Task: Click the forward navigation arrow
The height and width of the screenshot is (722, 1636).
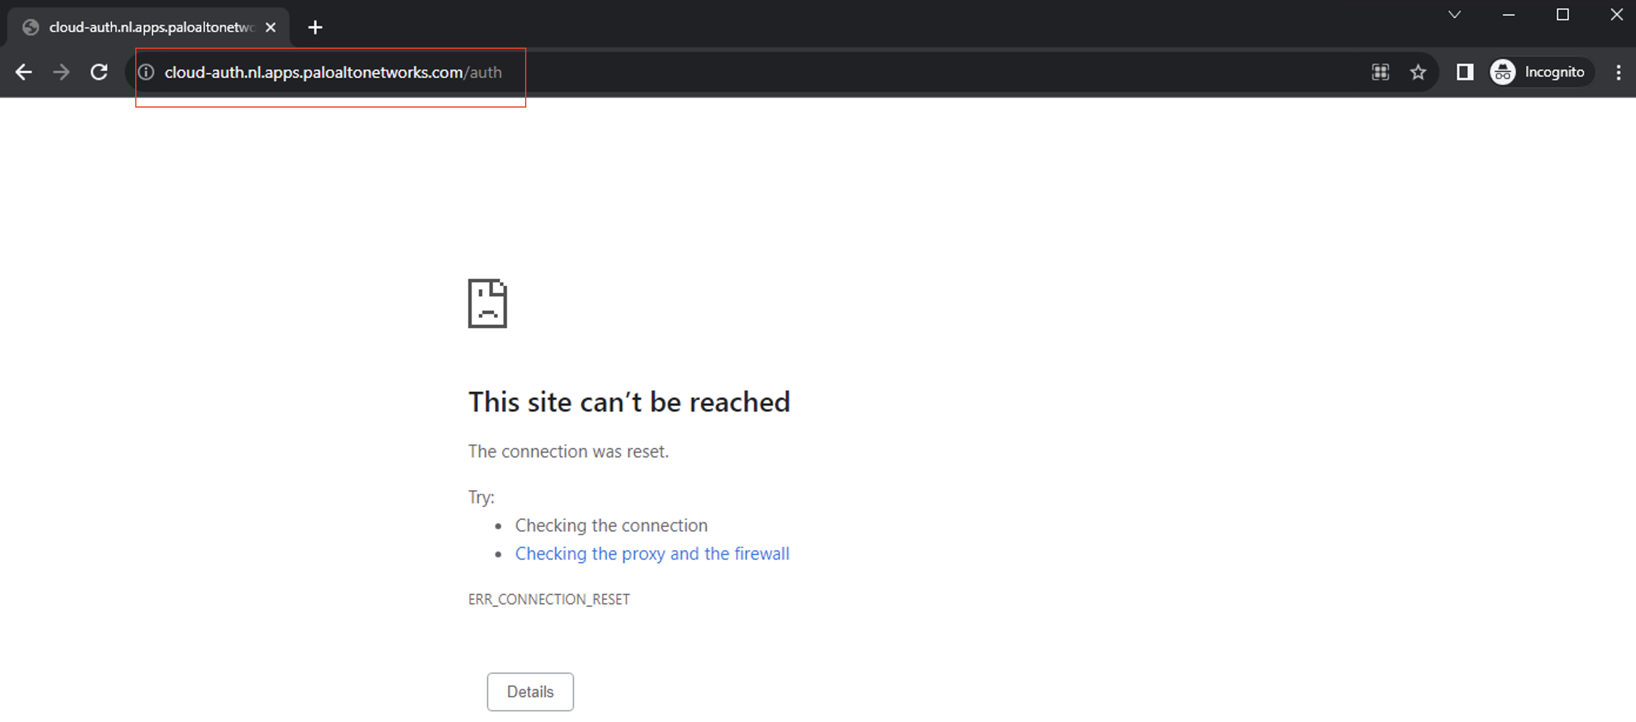Action: pos(61,72)
